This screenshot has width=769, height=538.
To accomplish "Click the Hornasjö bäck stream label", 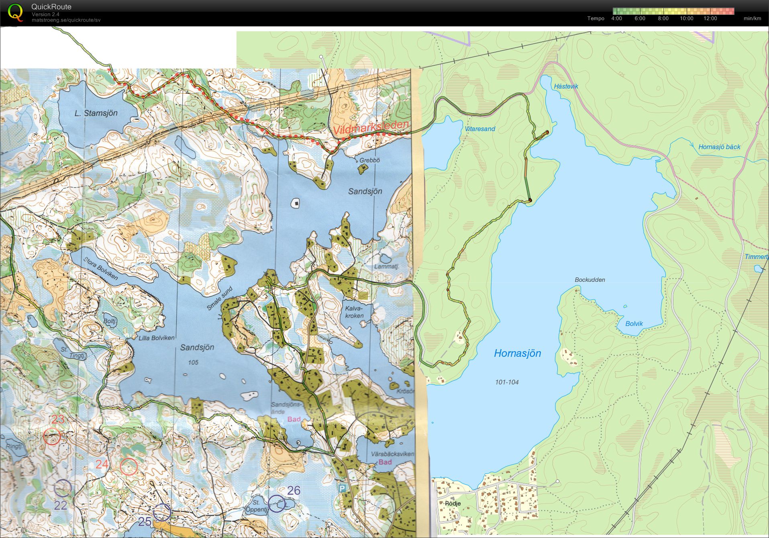I will [x=719, y=147].
